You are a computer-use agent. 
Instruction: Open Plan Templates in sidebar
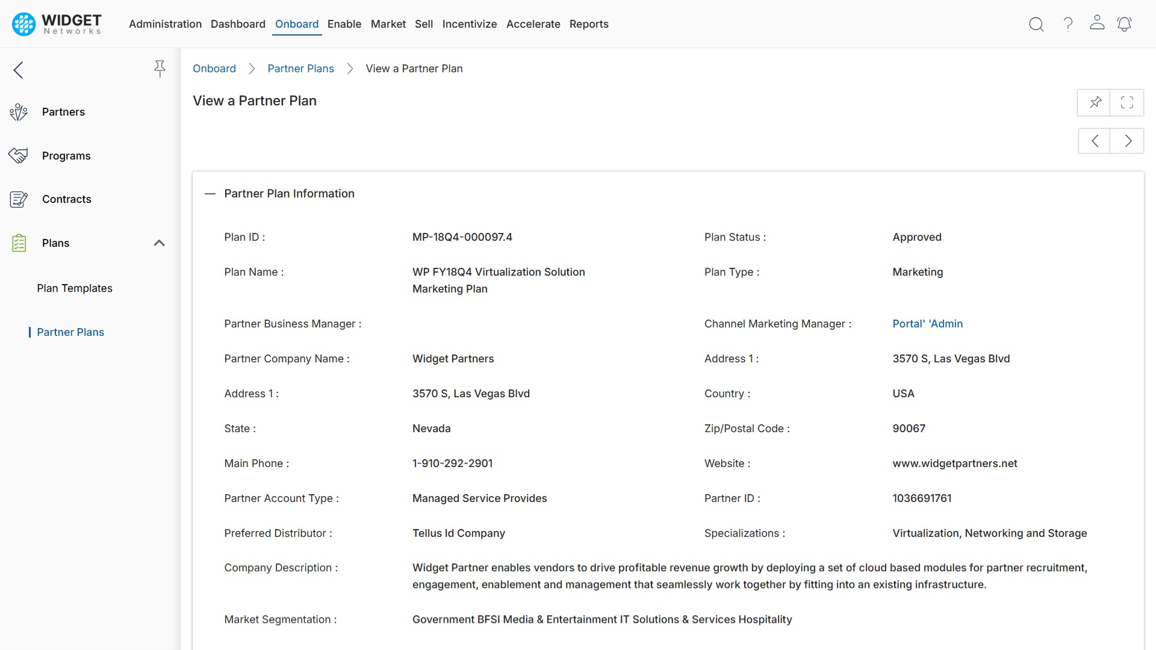[75, 288]
